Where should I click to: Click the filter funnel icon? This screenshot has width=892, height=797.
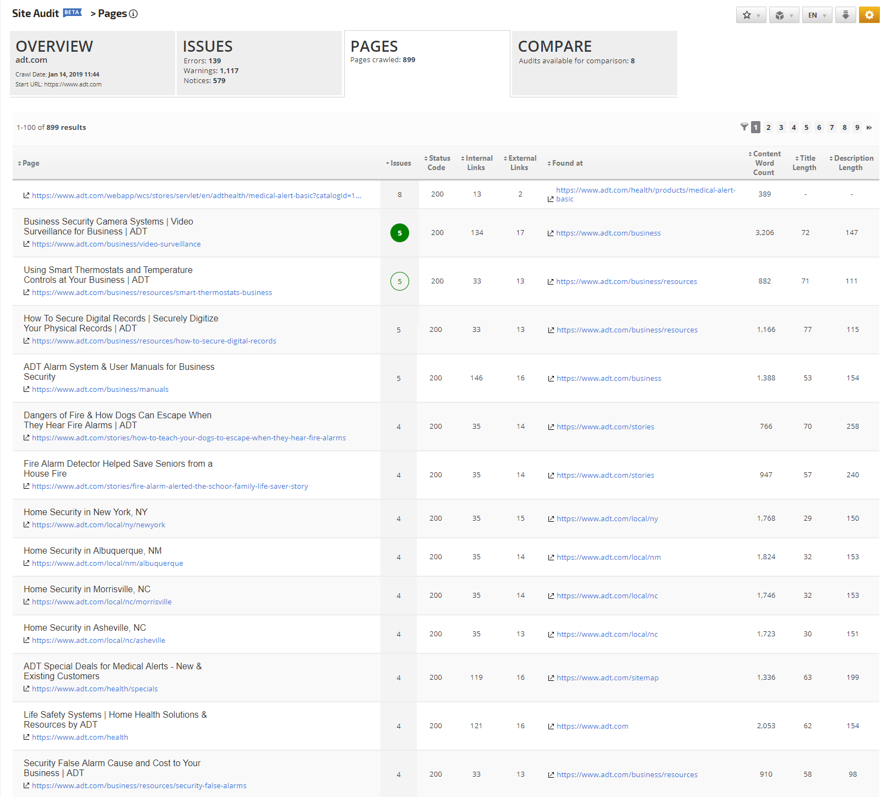744,127
